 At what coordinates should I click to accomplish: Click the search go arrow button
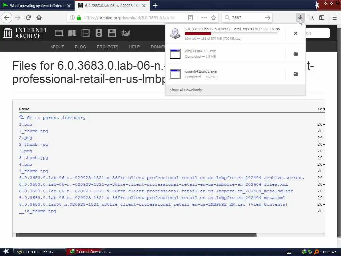point(268,18)
